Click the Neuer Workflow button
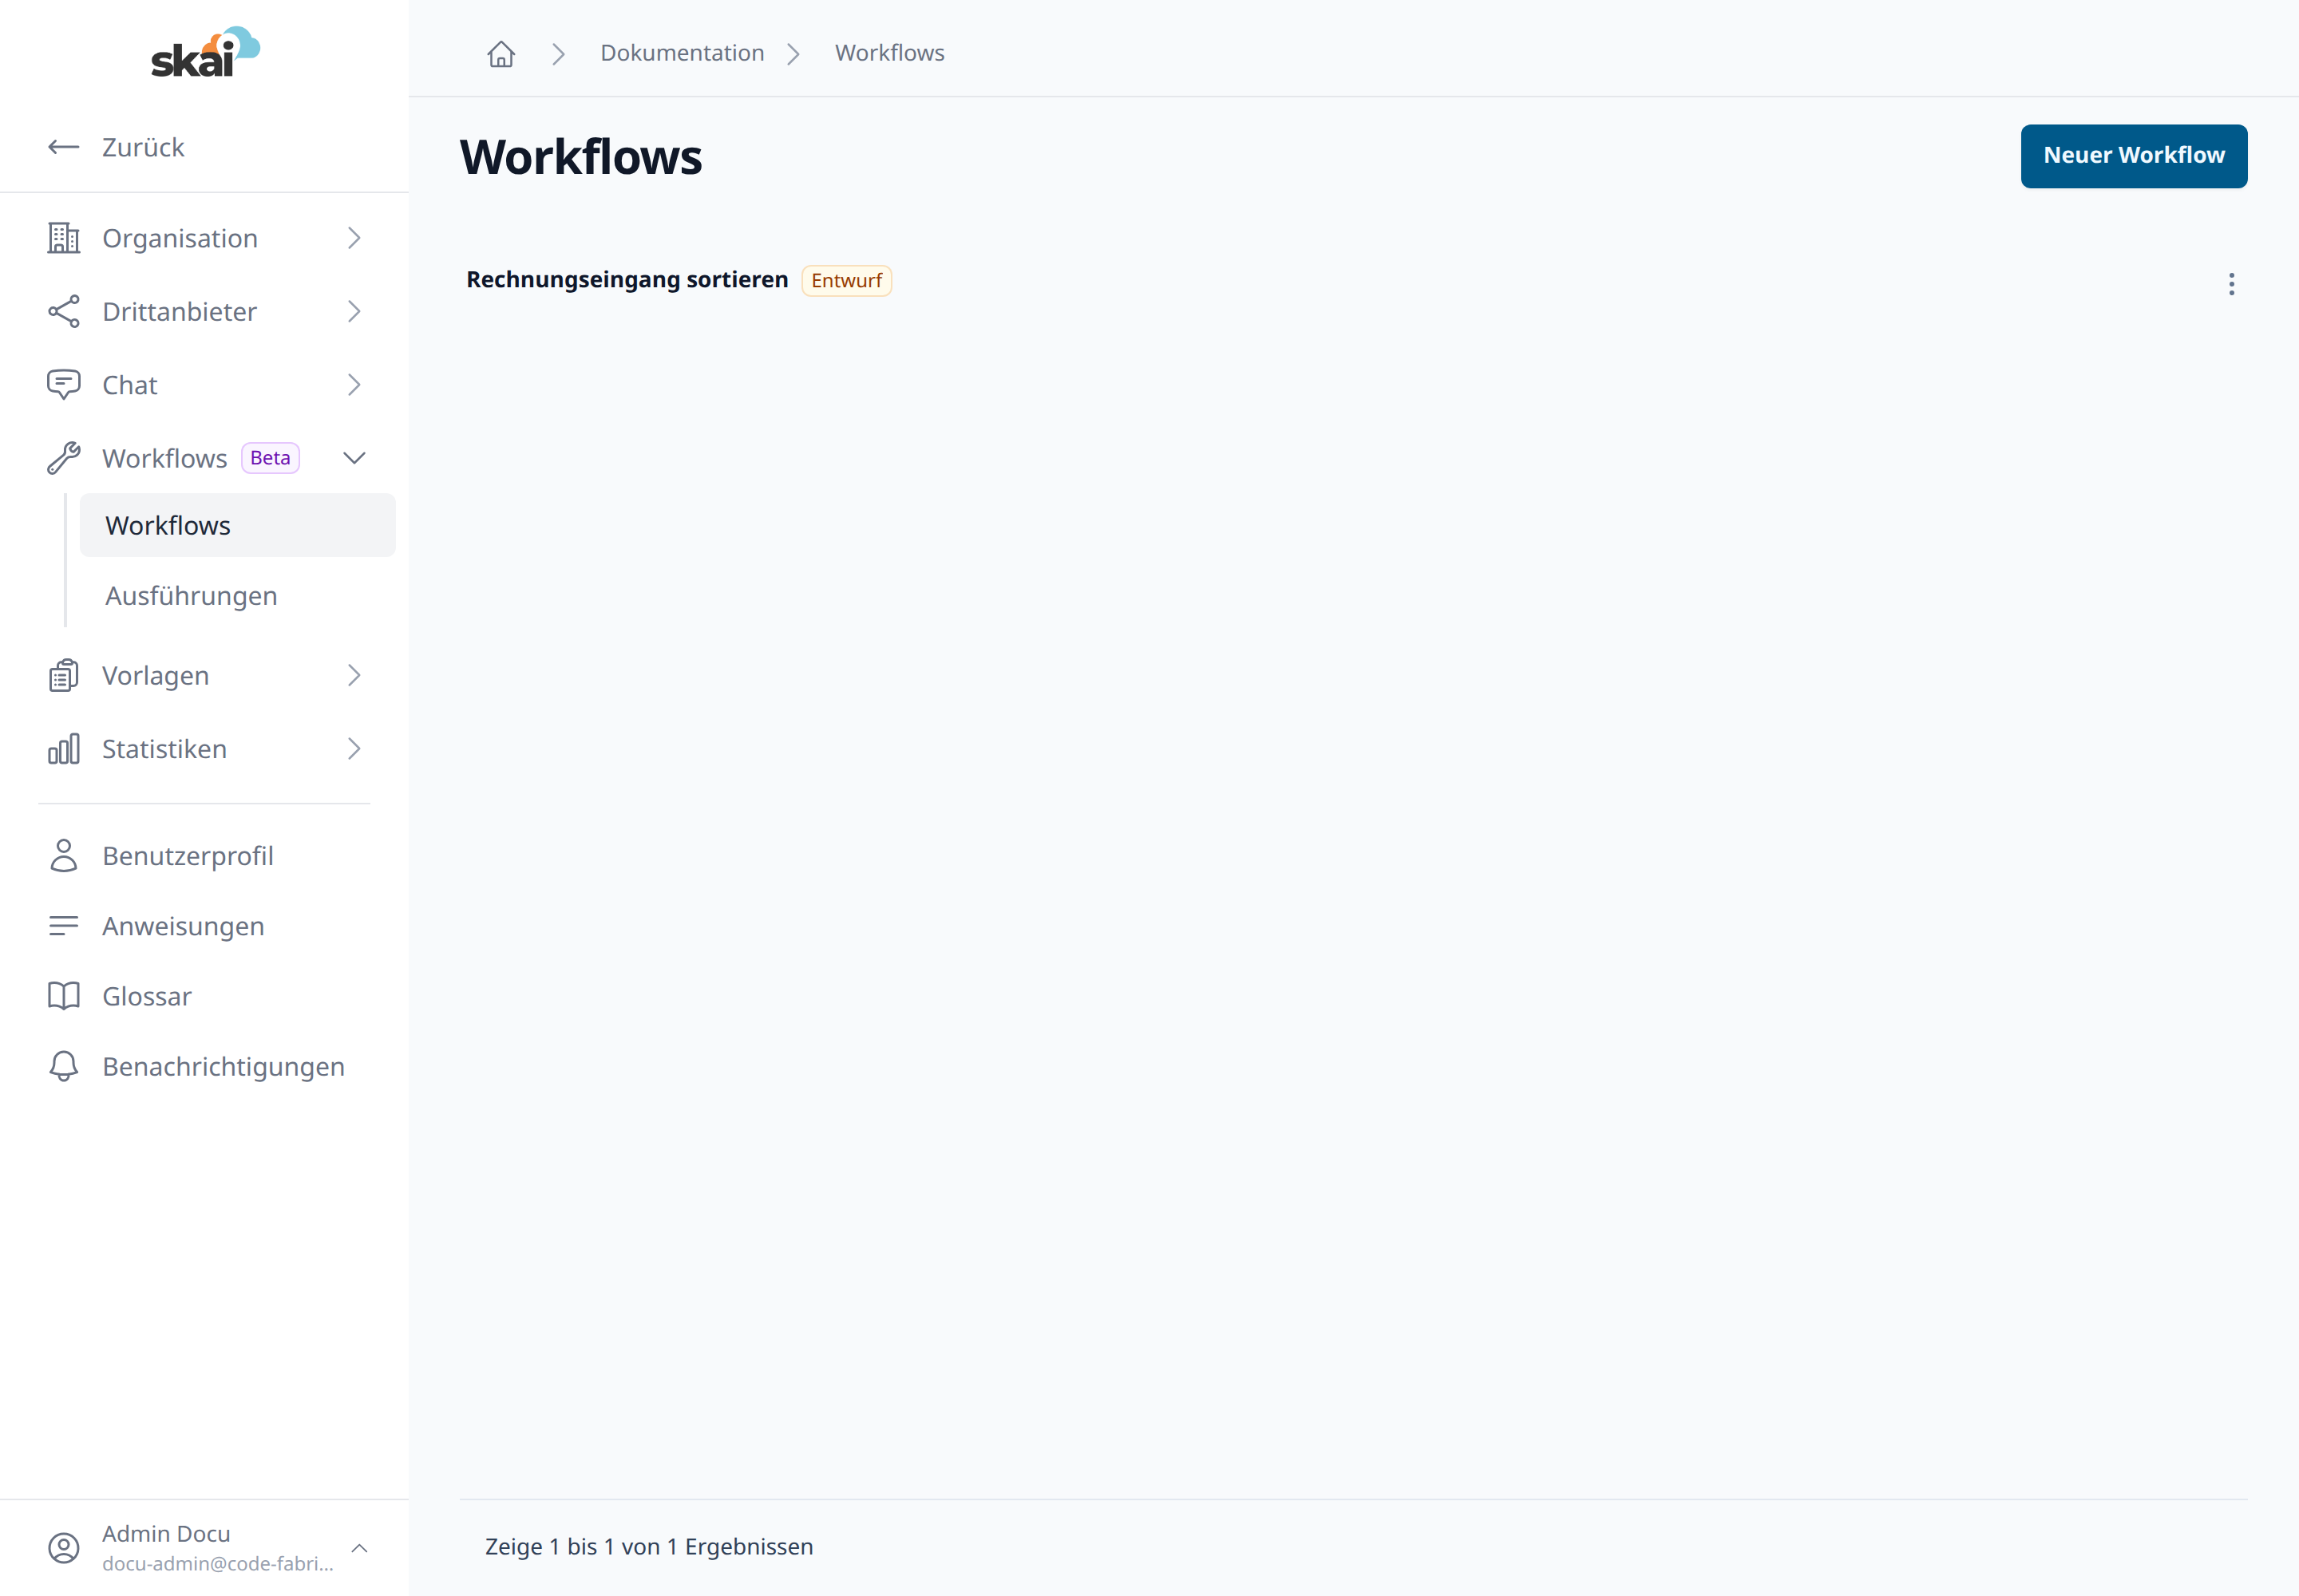Screen dimensions: 2299x1596 [x=2133, y=156]
